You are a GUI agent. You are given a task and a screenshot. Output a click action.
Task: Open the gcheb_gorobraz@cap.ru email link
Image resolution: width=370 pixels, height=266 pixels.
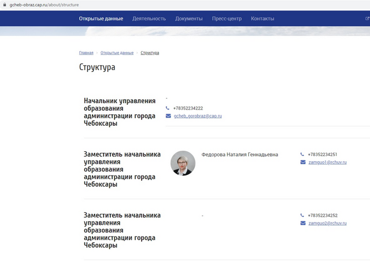coord(198,116)
